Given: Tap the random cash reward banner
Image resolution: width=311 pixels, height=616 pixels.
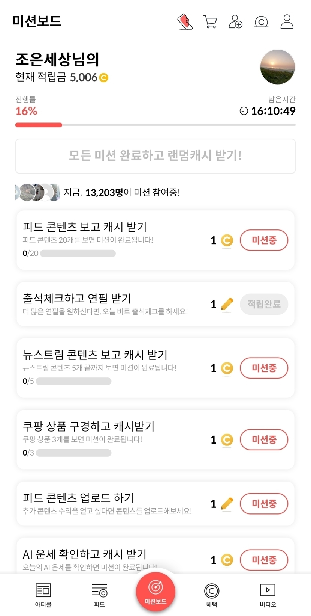Looking at the screenshot, I should click(x=155, y=156).
